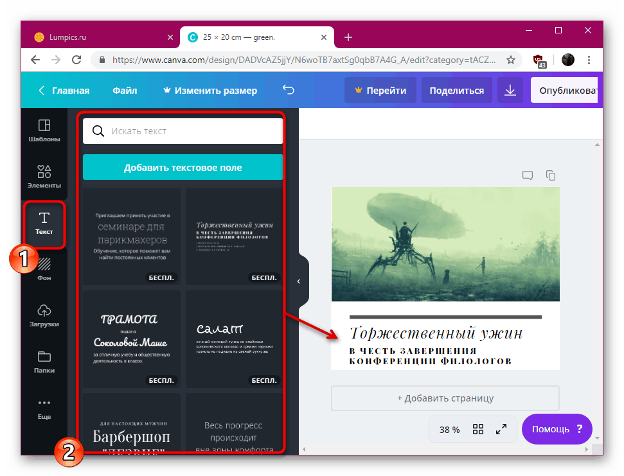The width and height of the screenshot is (624, 476).
Task: Reload the browser page
Action: coord(76,60)
